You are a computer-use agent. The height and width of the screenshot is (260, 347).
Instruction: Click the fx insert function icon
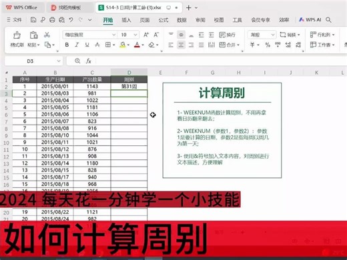89,61
